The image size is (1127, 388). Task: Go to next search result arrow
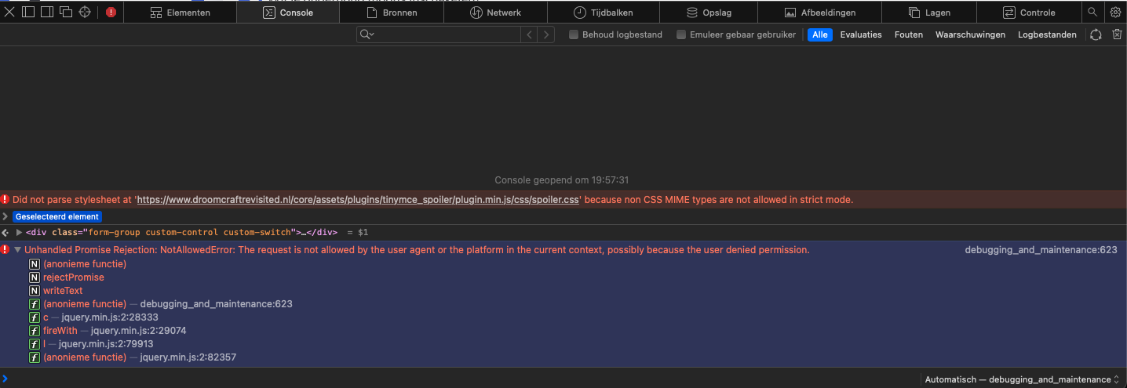546,34
